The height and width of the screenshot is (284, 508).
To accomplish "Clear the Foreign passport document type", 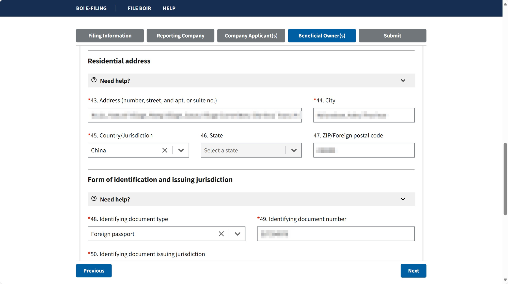I will pos(221,234).
